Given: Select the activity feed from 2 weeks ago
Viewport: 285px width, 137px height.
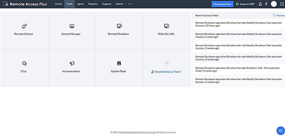Looking at the screenshot, I should pos(239,47).
